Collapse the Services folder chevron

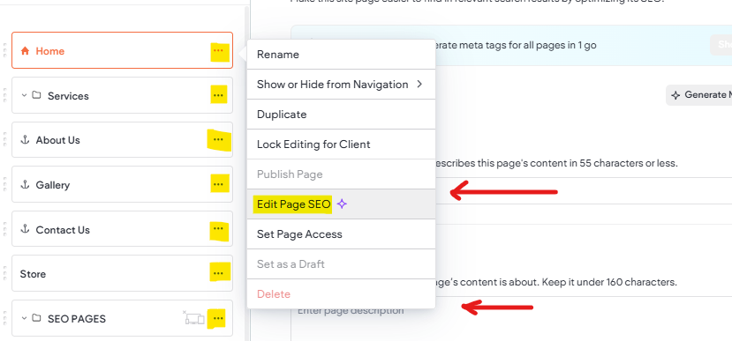coord(24,95)
